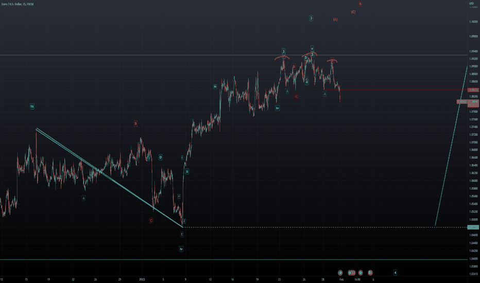The height and width of the screenshot is (283, 480).
Task: Select the boxed ii wave label
Action: [x=187, y=171]
